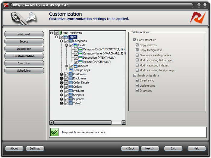Click the CategoryID field icon
The width and height of the screenshot is (211, 158).
coord(80,49)
